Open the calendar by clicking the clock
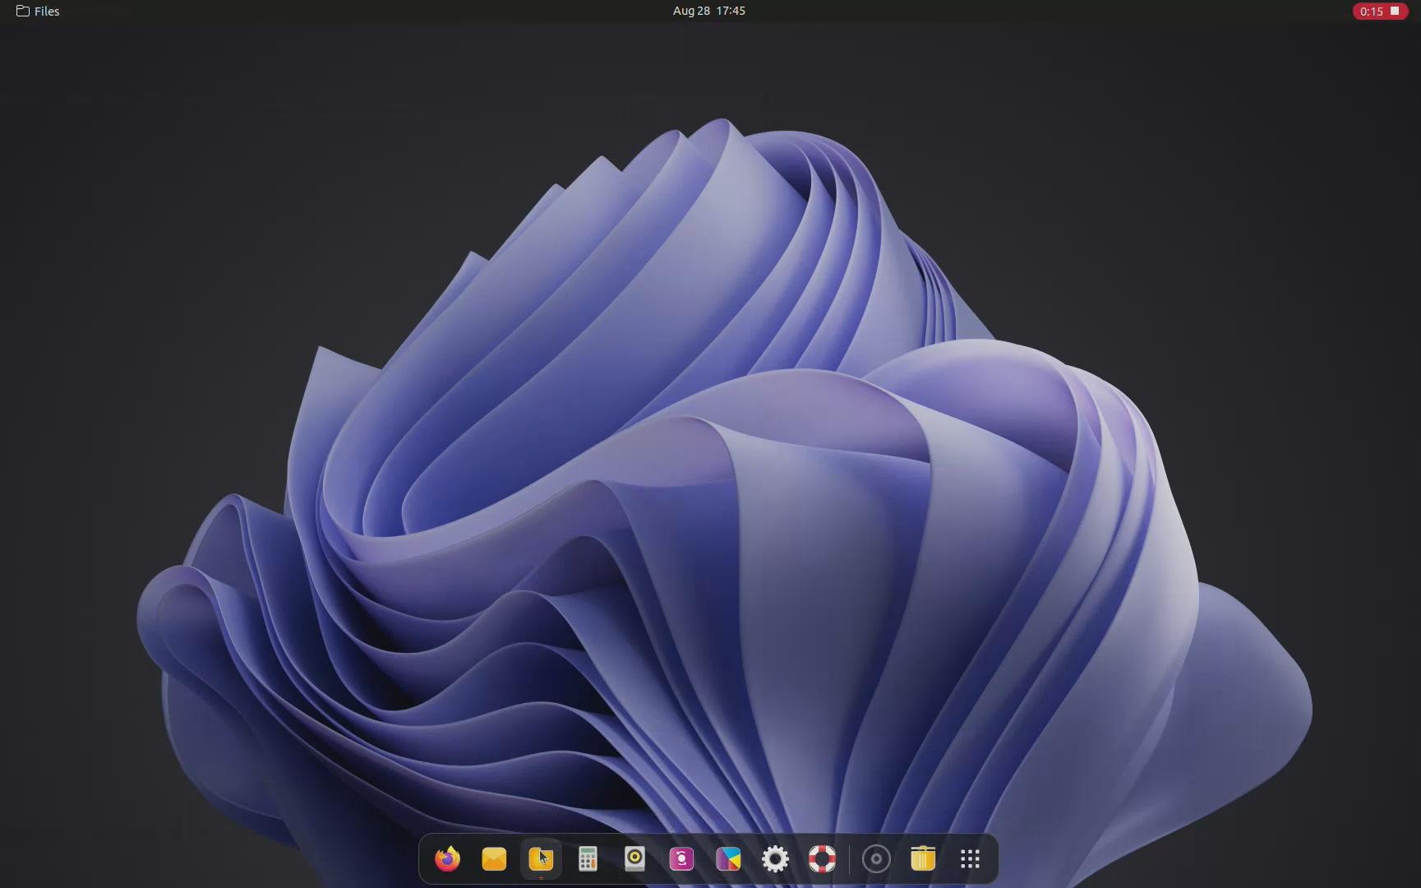This screenshot has width=1421, height=888. click(708, 11)
